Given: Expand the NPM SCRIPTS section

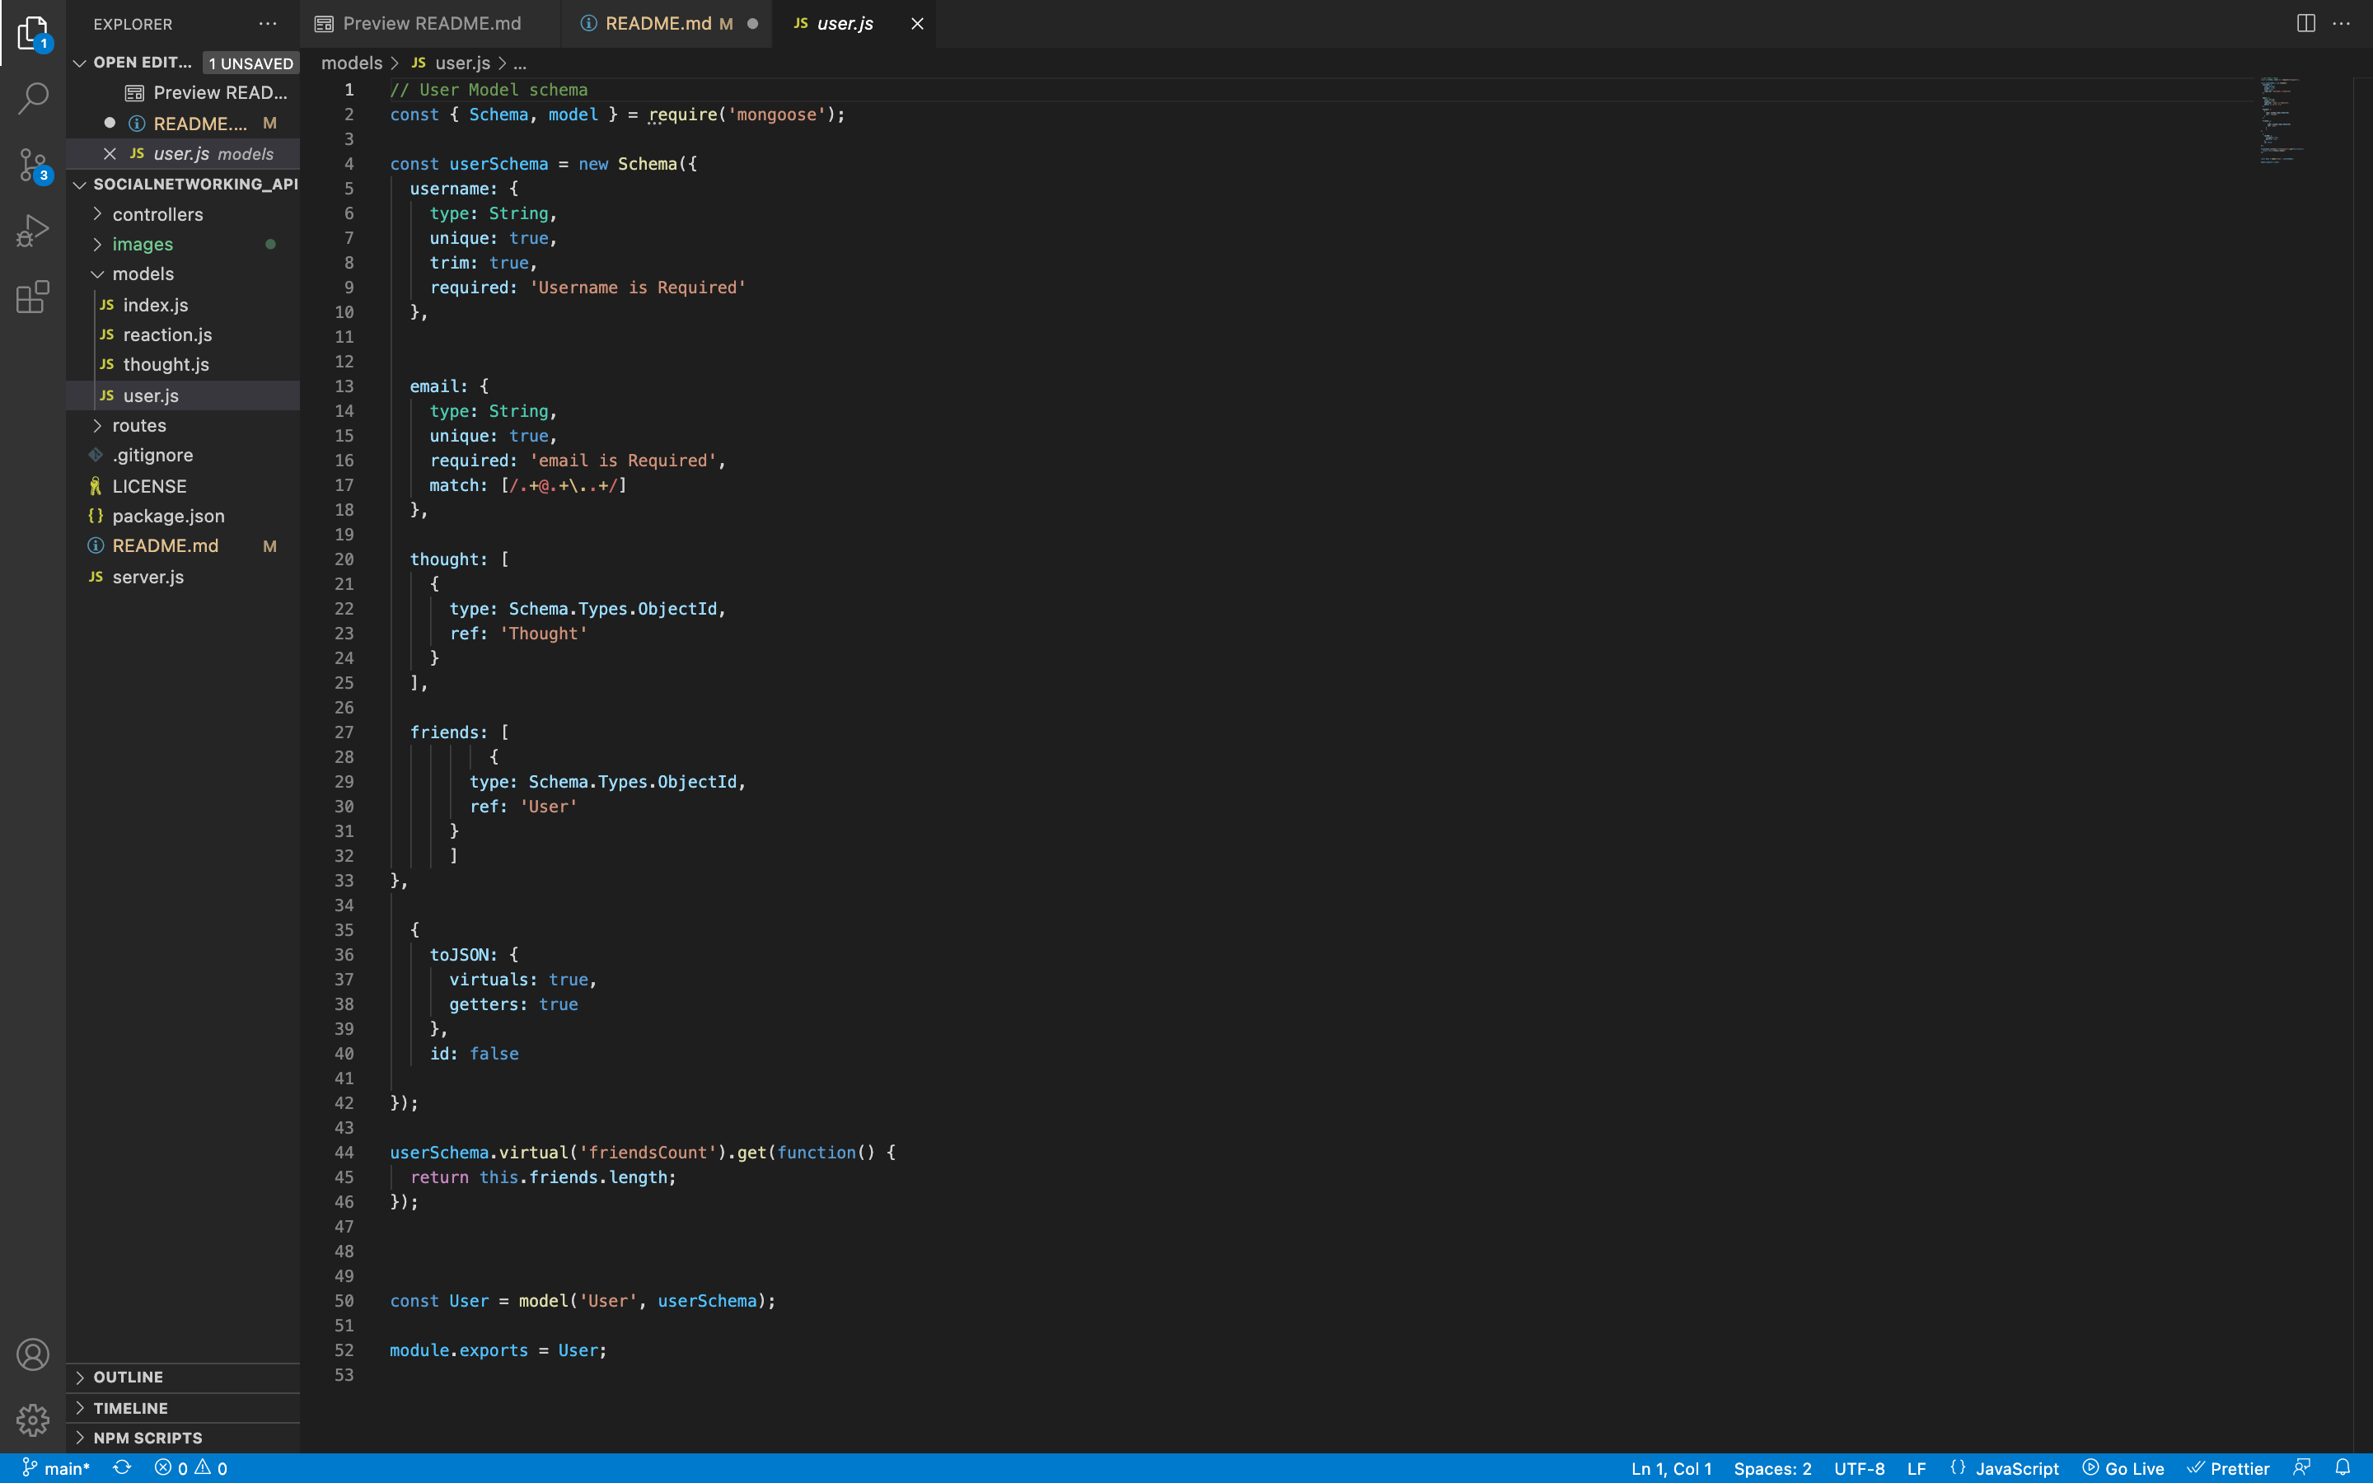Looking at the screenshot, I should pos(147,1437).
